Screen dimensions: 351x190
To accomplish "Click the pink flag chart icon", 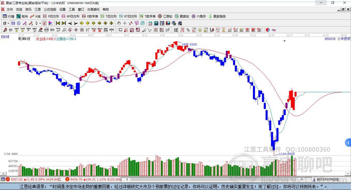I will tap(51, 23).
